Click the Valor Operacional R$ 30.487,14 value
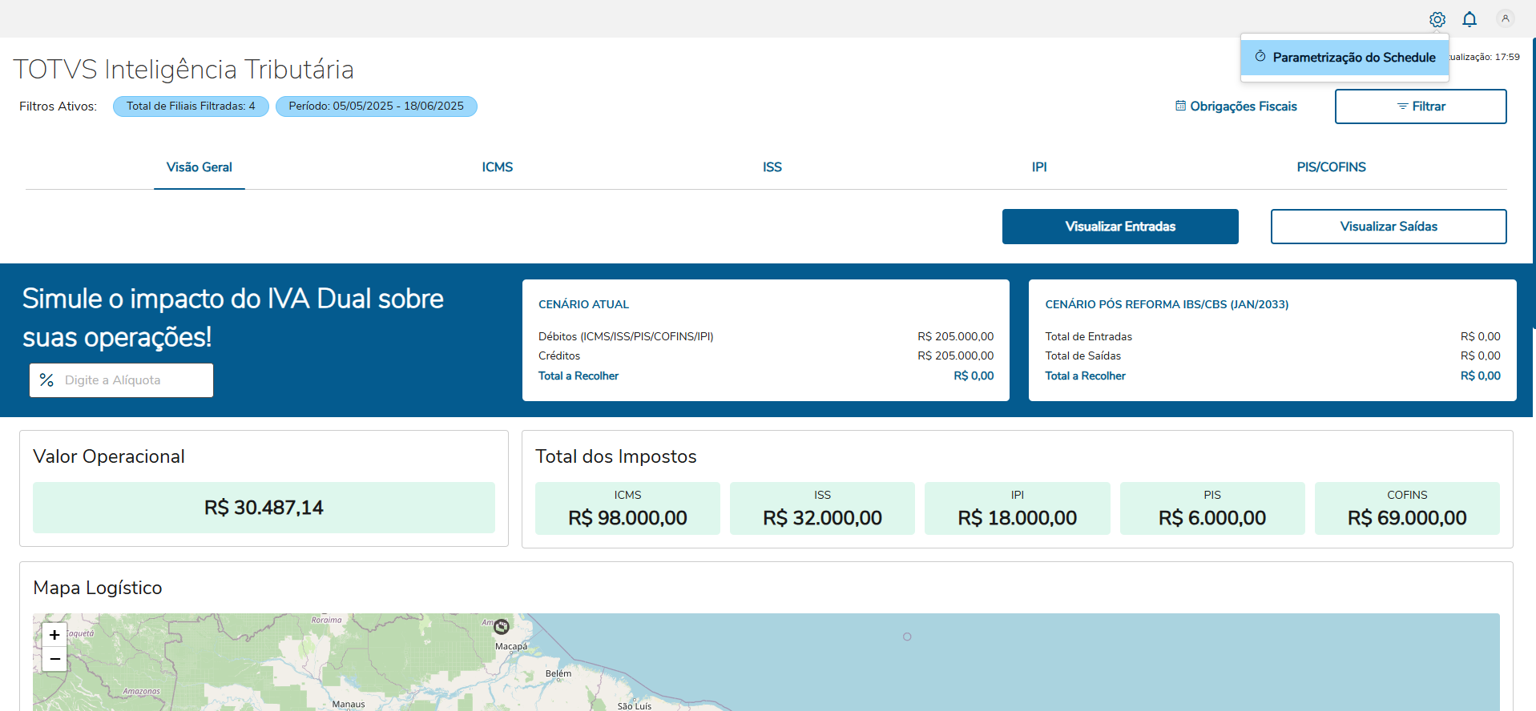 tap(264, 508)
